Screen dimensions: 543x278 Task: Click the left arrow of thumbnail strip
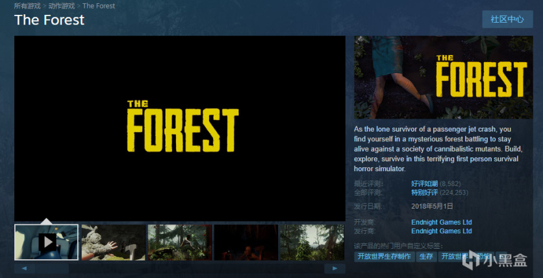[25, 268]
